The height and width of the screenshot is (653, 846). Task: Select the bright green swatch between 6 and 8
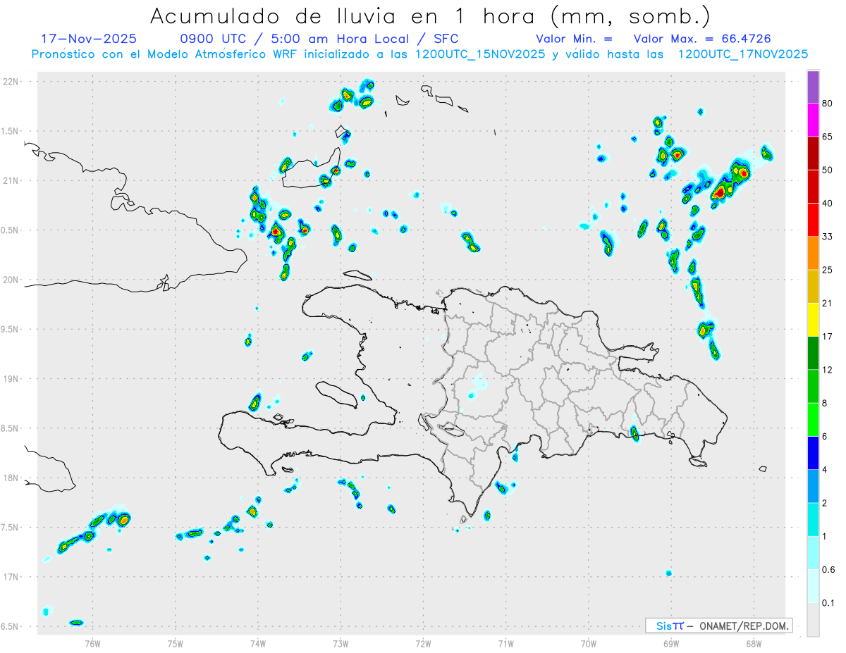813,420
